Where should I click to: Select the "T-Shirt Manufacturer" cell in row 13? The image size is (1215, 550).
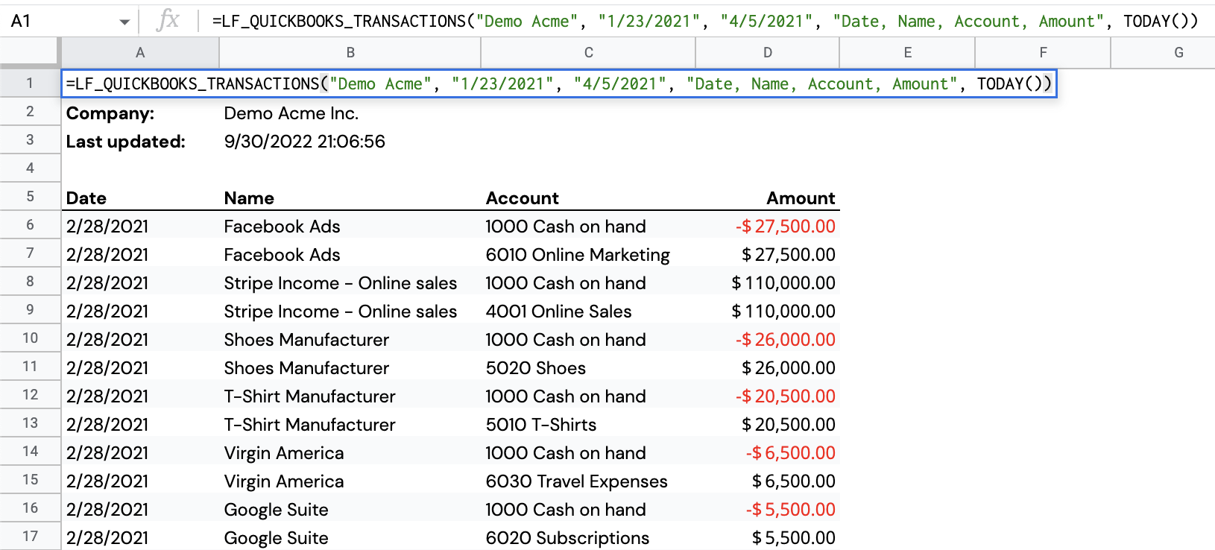[x=350, y=424]
